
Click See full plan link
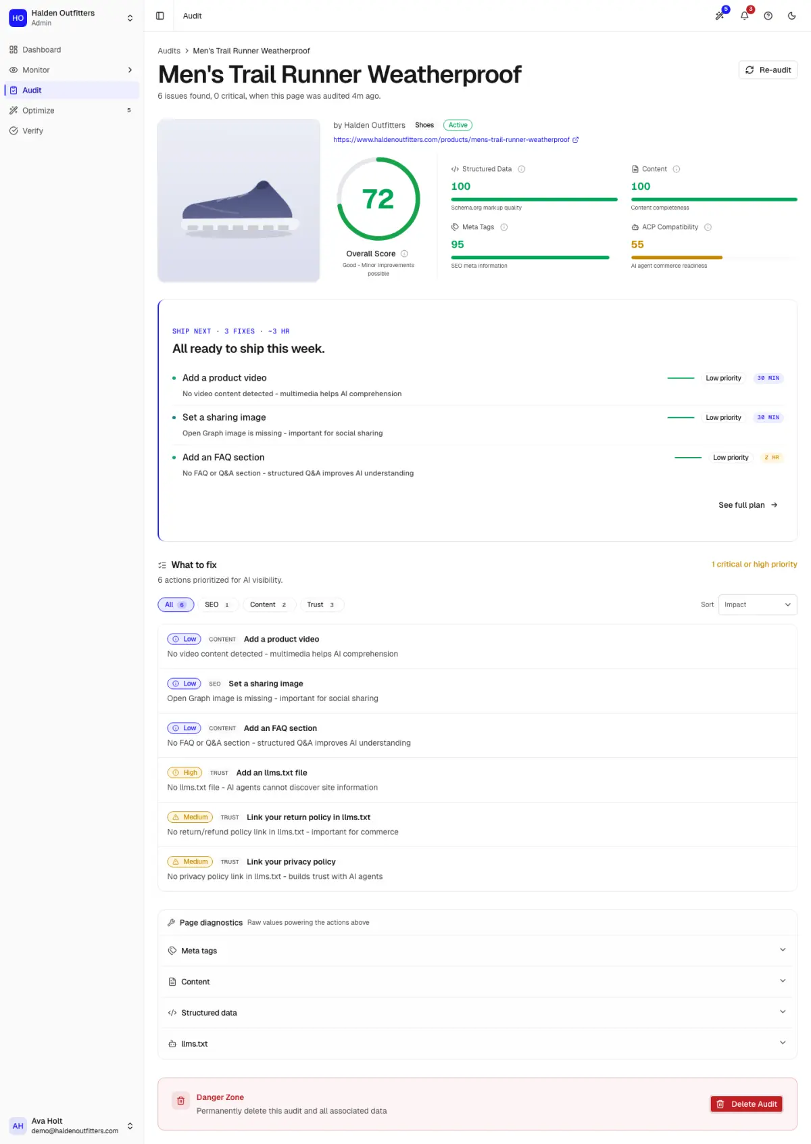point(748,505)
